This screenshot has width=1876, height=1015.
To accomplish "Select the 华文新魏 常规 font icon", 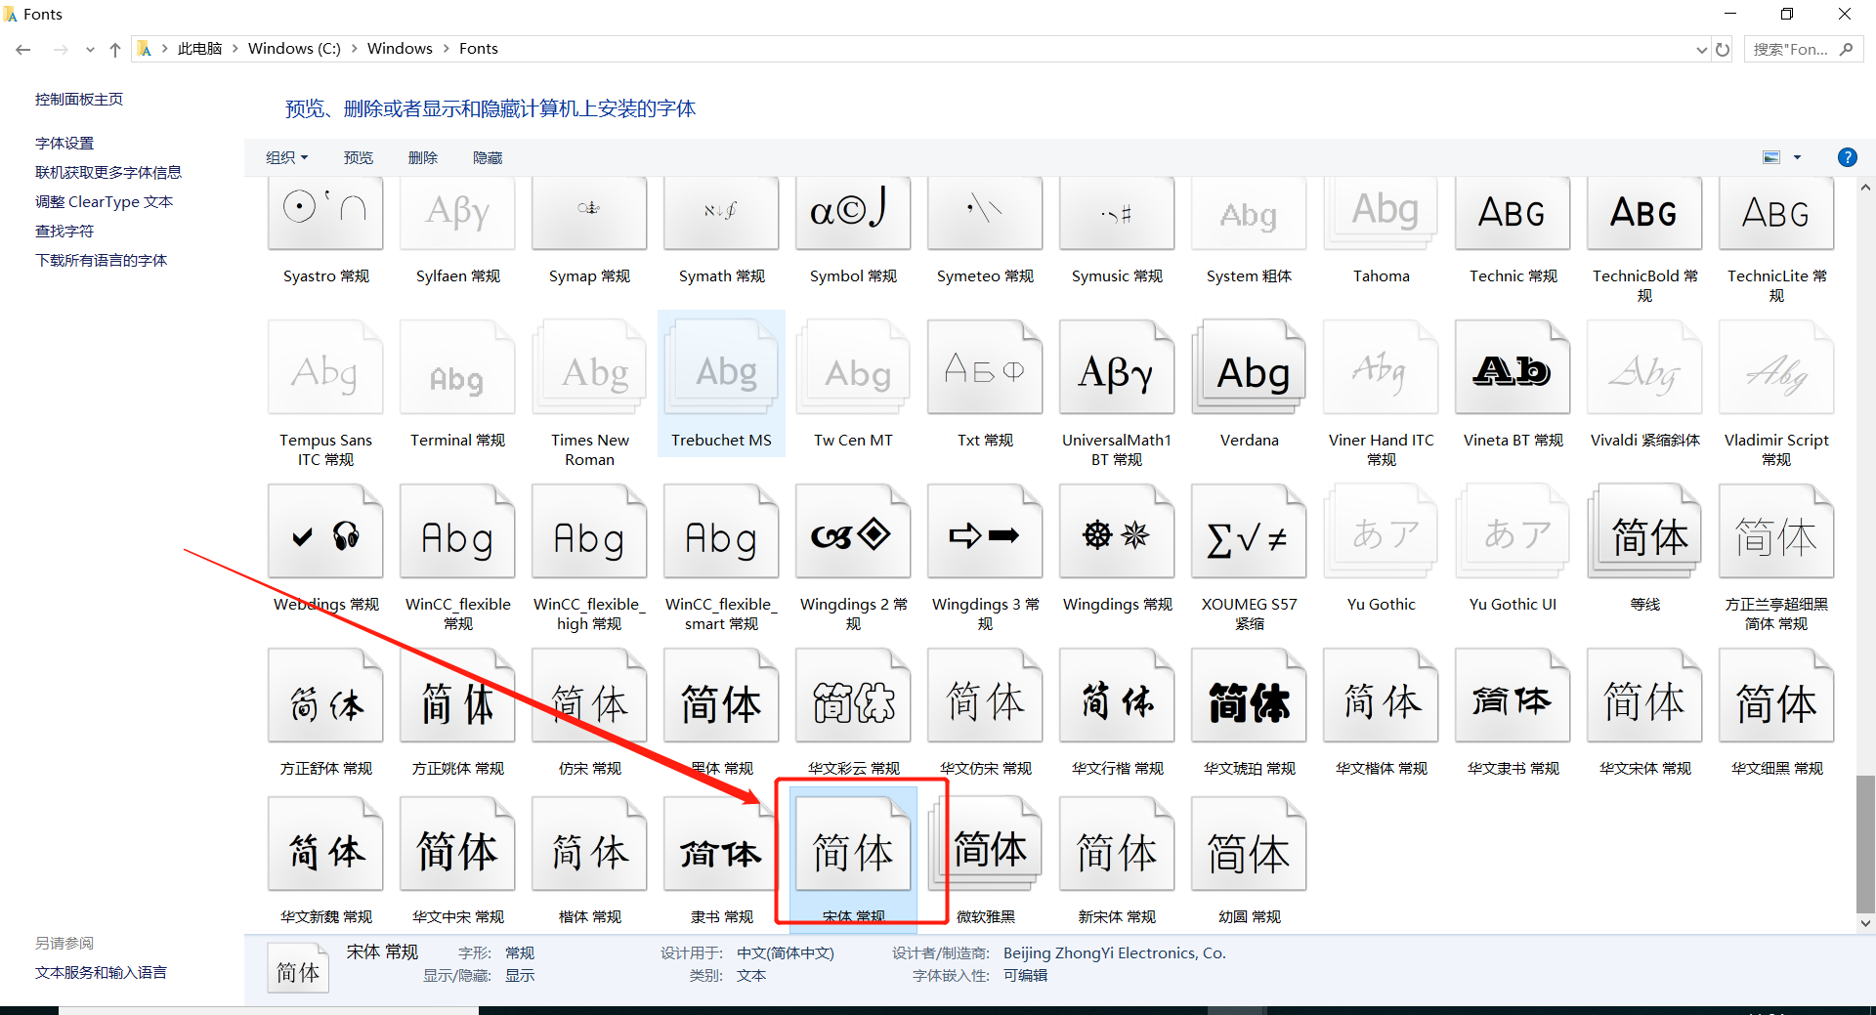I will [325, 844].
